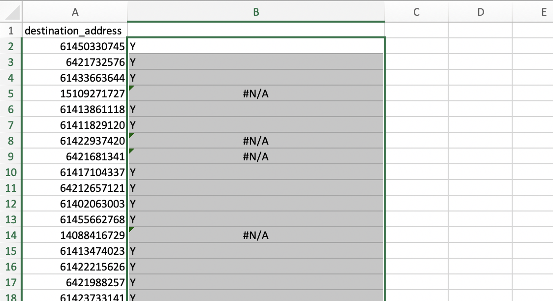Select row 14 by clicking its row number
The width and height of the screenshot is (553, 301).
pos(10,235)
